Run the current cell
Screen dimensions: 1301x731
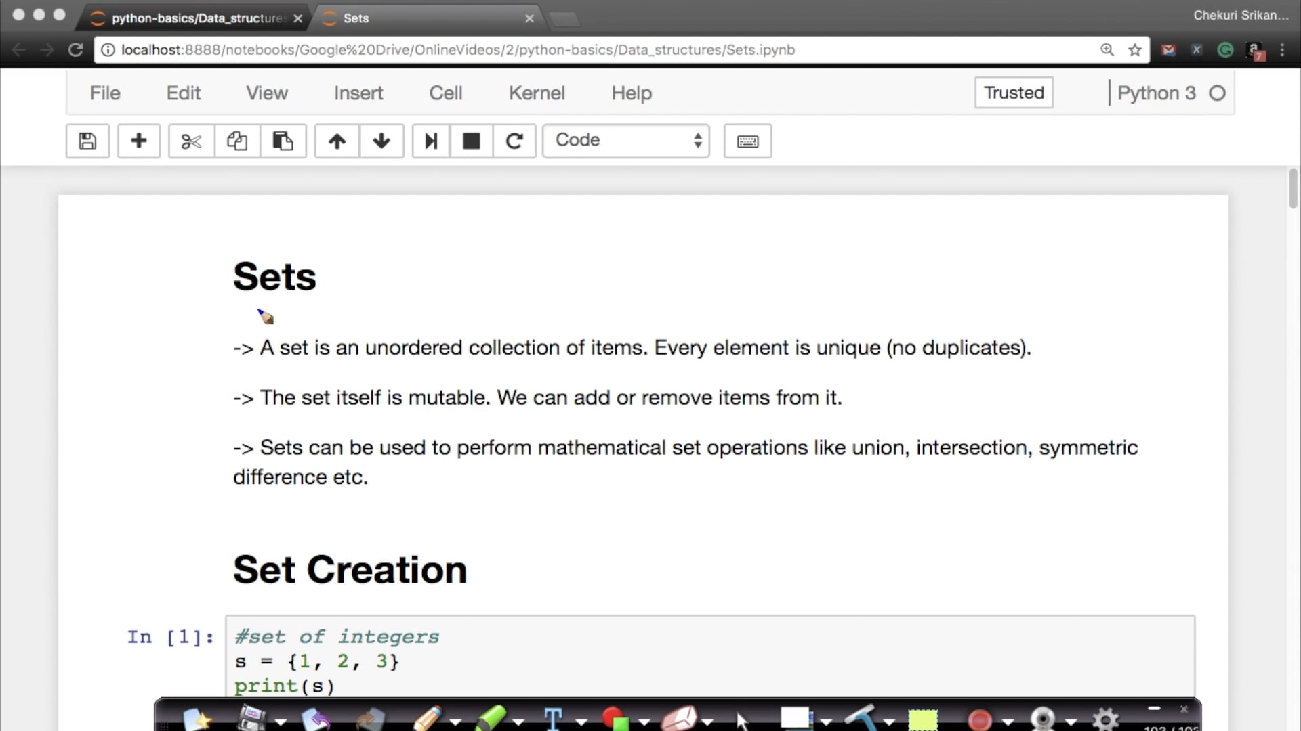431,141
